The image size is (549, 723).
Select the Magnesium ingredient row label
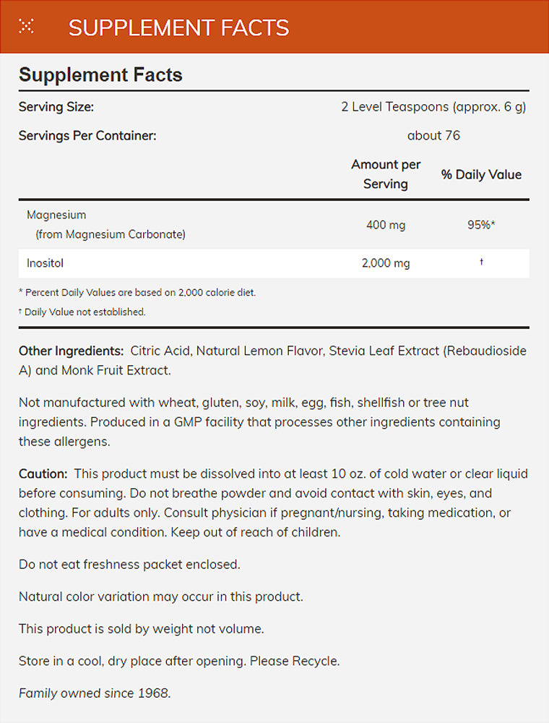tap(56, 215)
